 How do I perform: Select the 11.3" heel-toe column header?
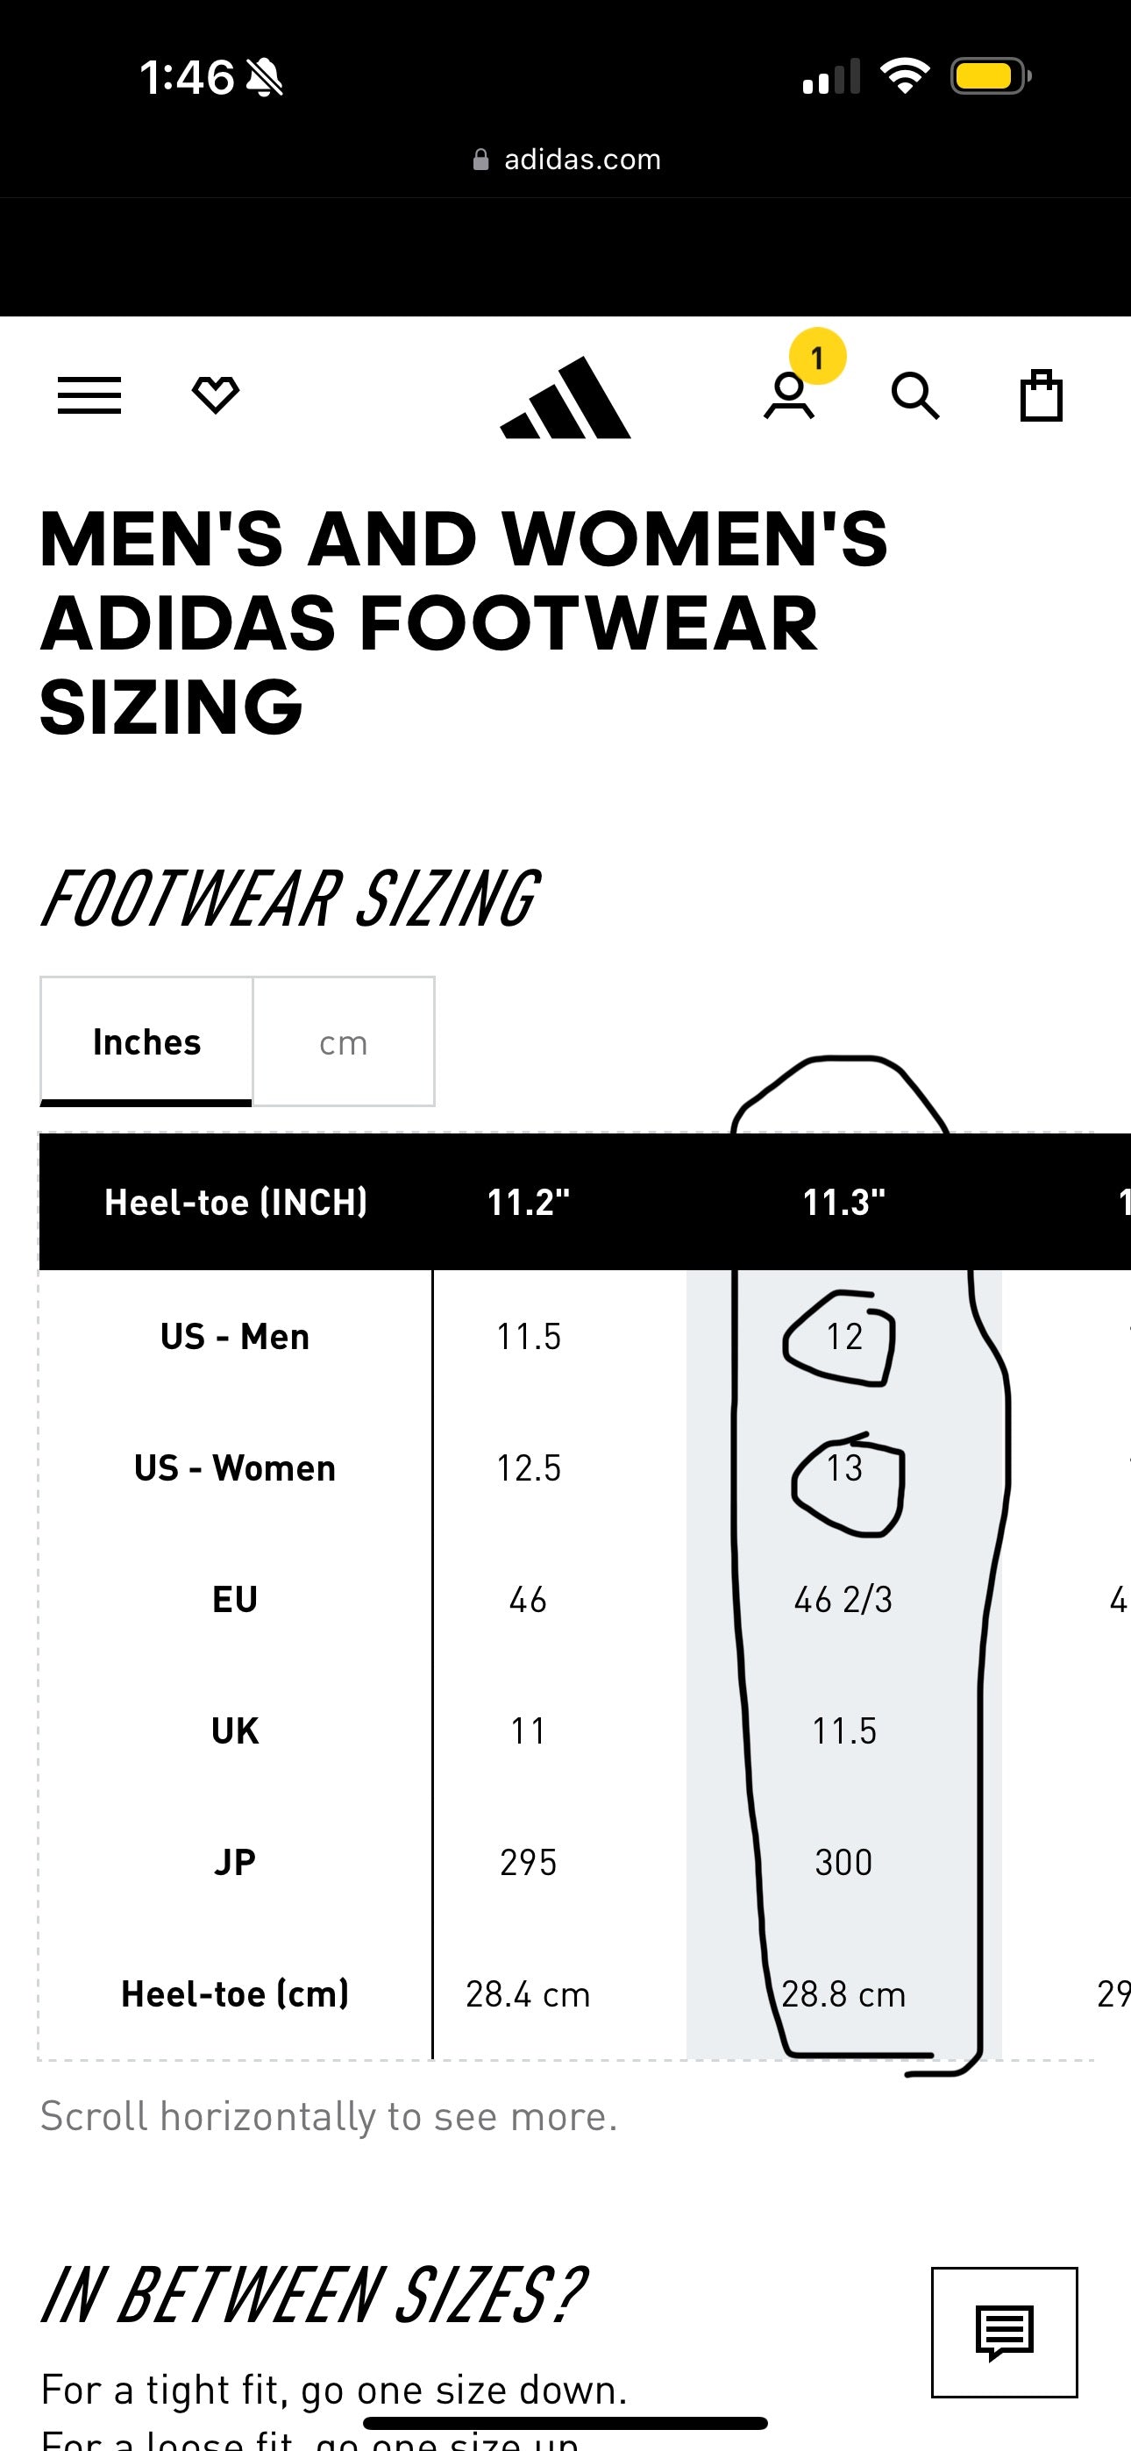tap(843, 1202)
